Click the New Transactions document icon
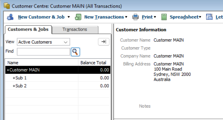 click(x=78, y=17)
